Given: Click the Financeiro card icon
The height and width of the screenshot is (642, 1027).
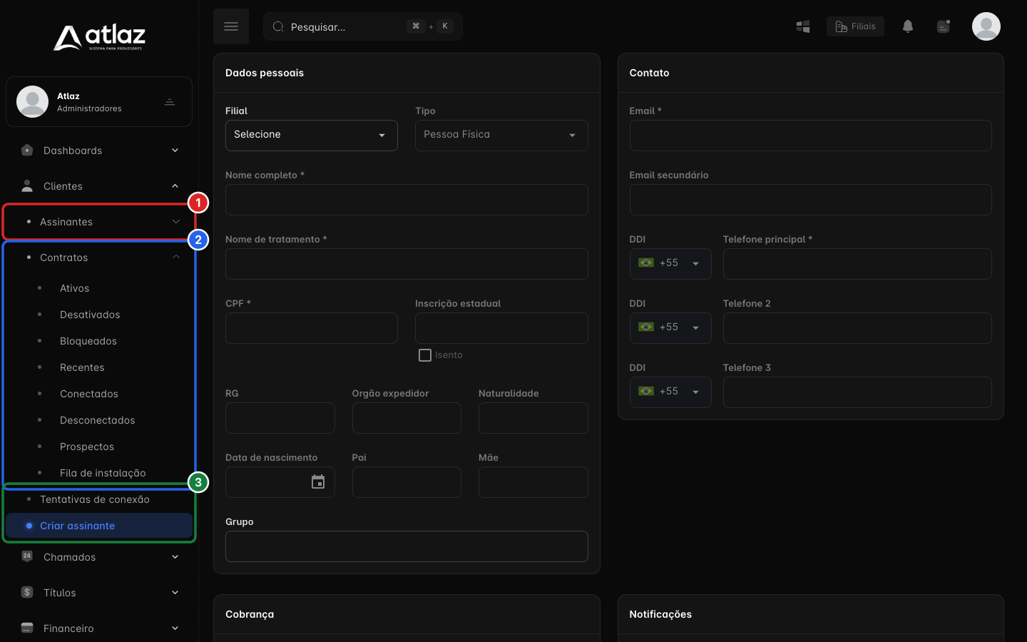Looking at the screenshot, I should (27, 628).
